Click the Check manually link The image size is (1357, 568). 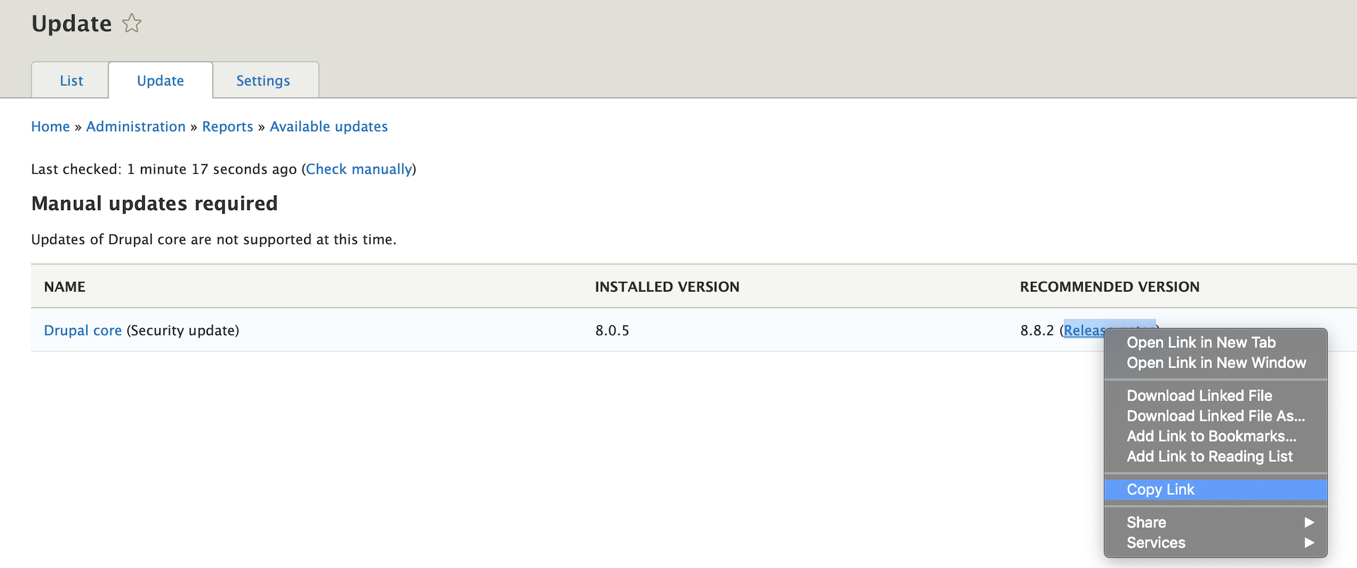click(x=359, y=169)
